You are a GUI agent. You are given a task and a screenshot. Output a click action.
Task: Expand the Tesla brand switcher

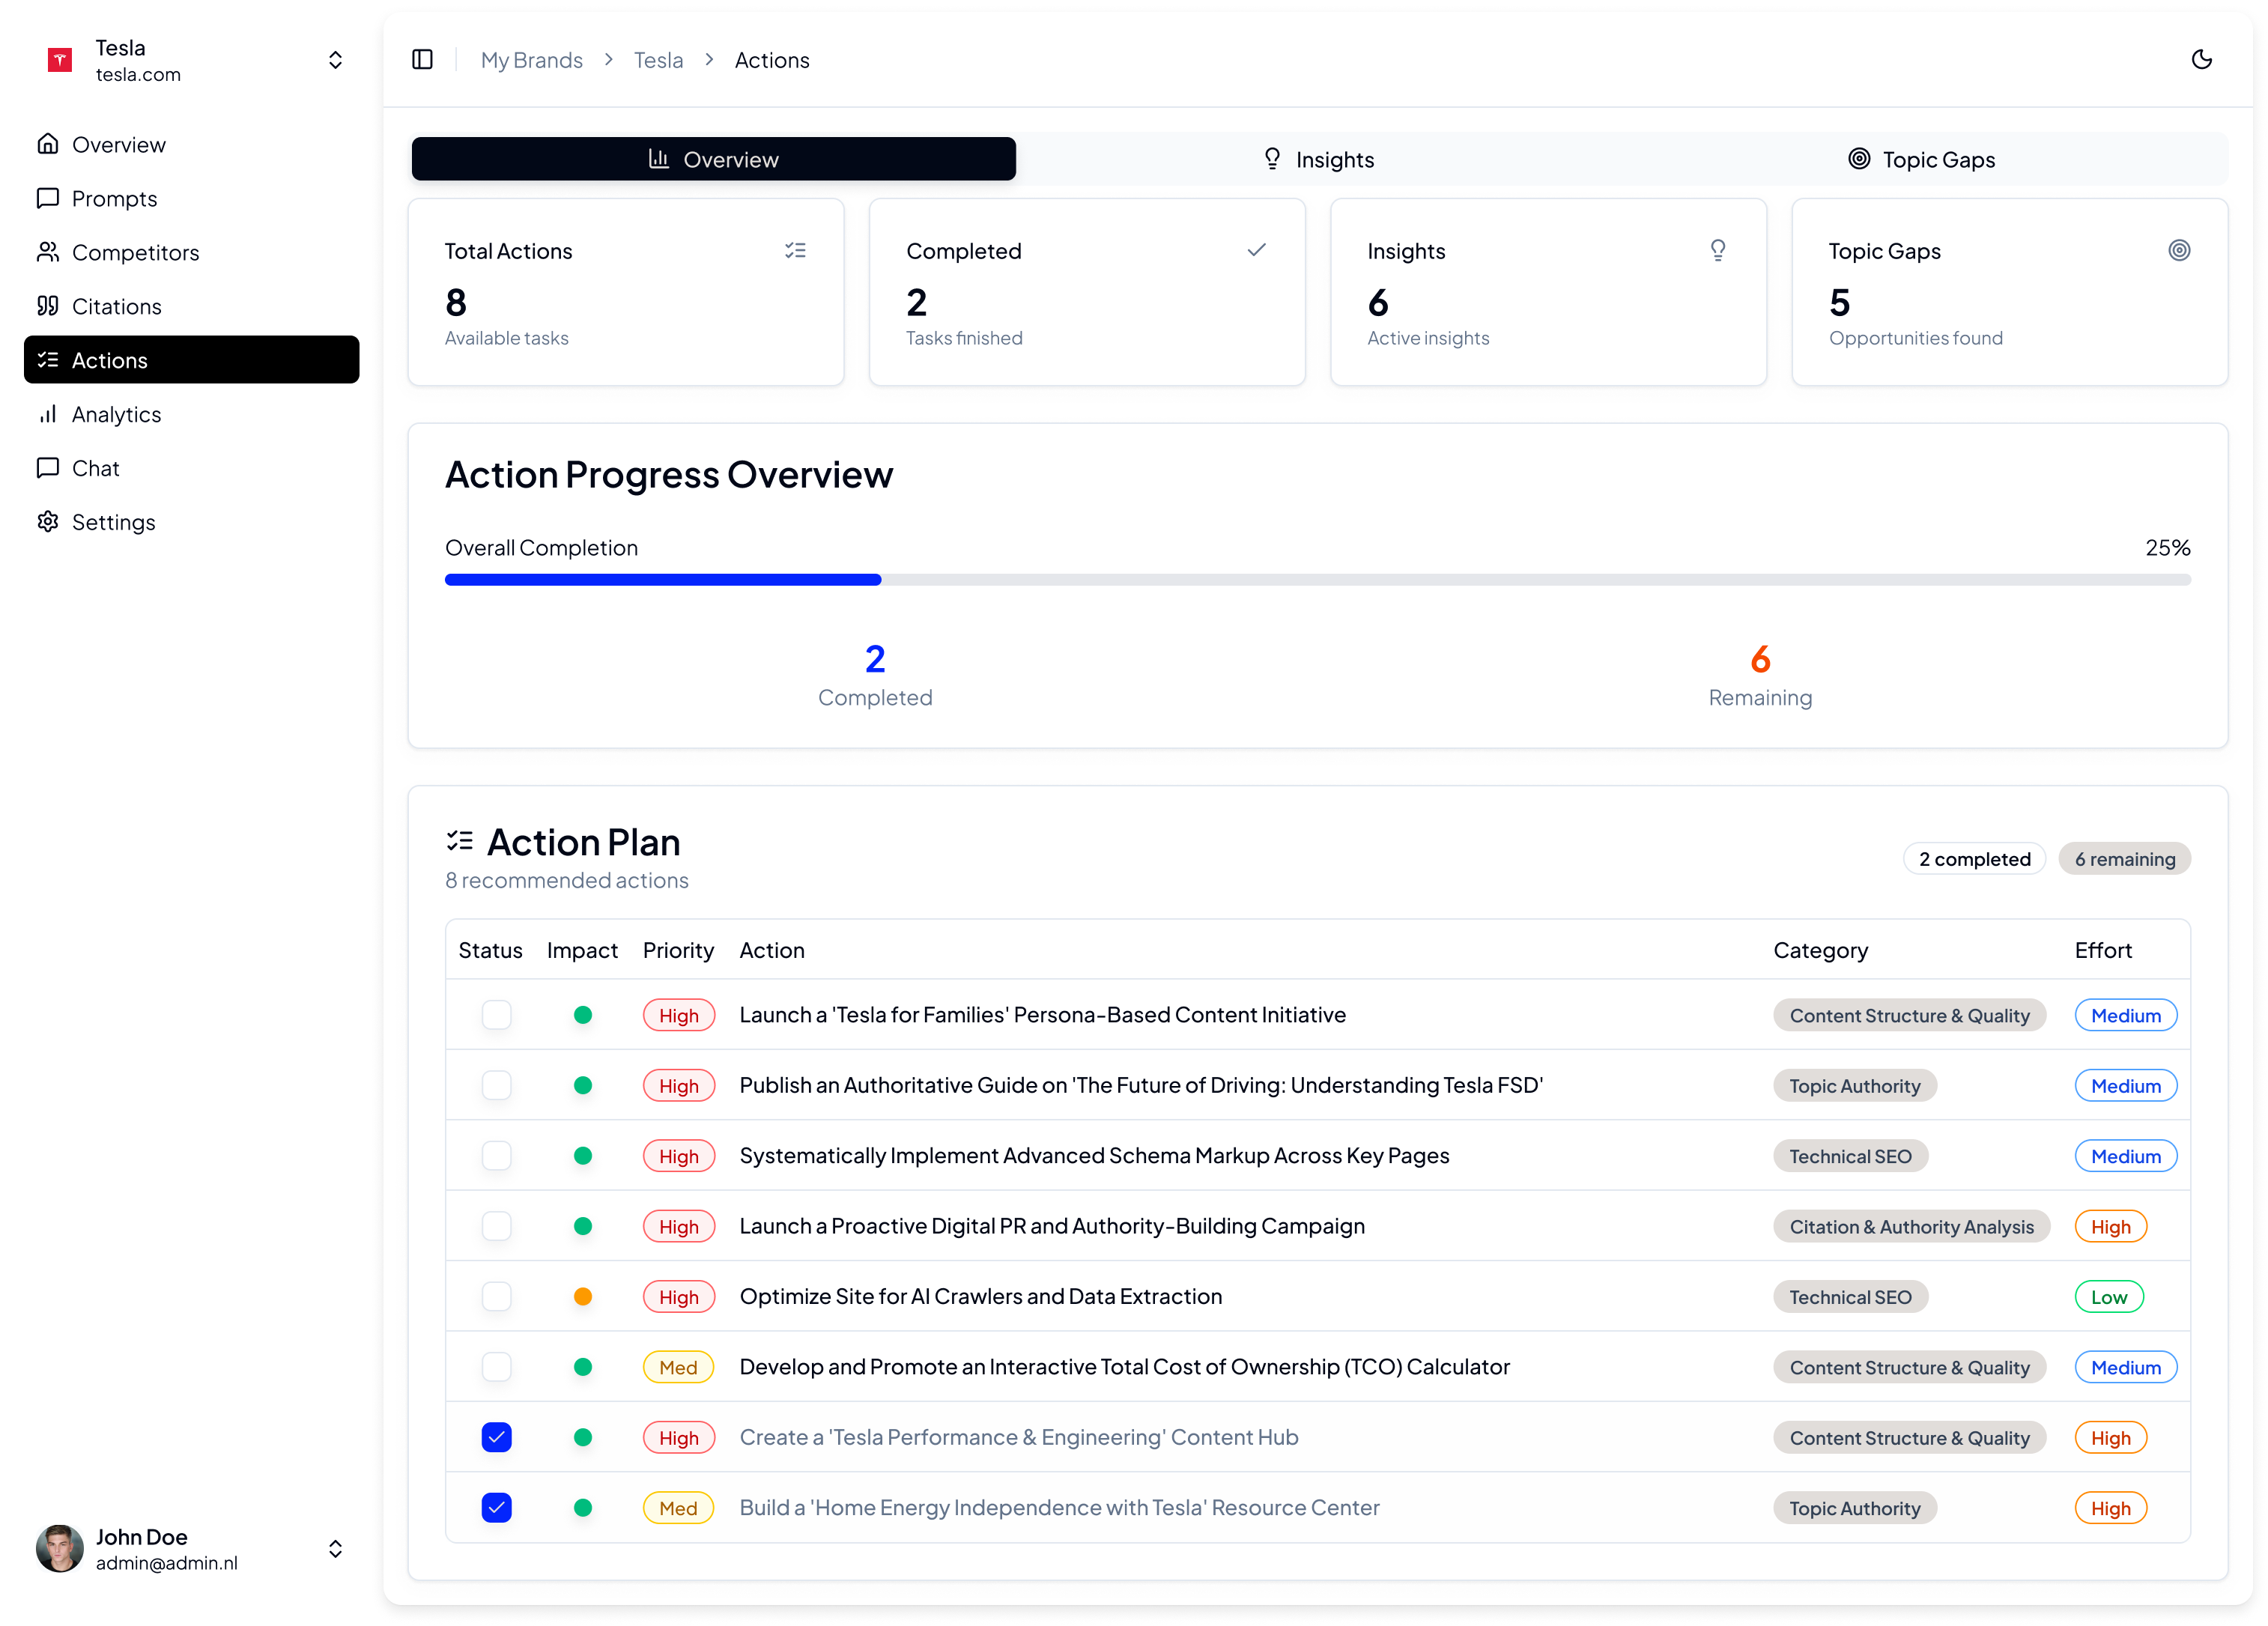(x=335, y=60)
